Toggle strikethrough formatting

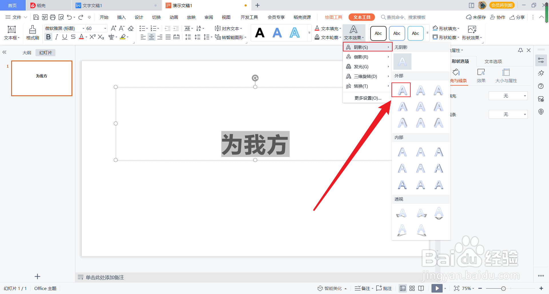[x=73, y=37]
